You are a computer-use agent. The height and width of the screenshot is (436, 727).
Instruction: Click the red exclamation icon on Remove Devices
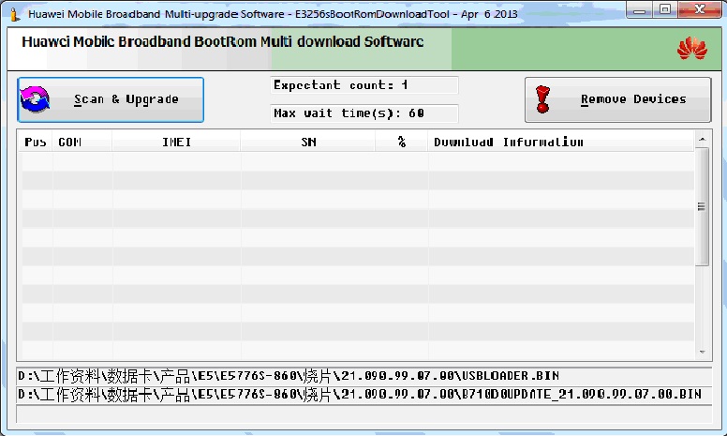pyautogui.click(x=542, y=99)
